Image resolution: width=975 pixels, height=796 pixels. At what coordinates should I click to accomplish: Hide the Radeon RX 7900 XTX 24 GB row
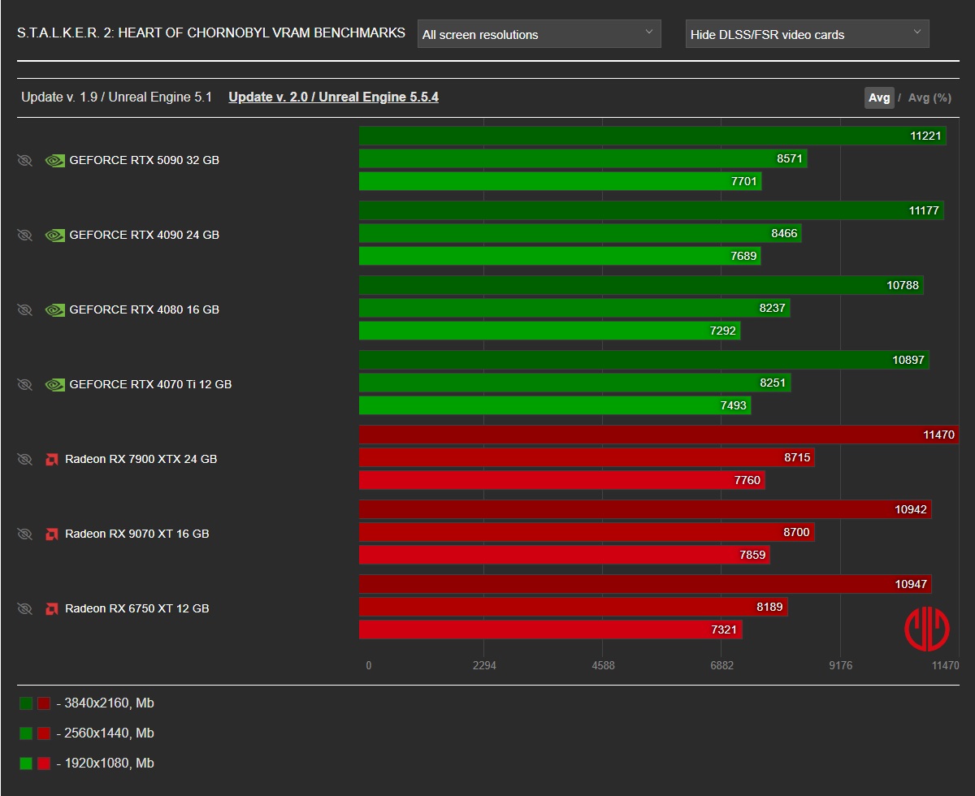[x=24, y=459]
